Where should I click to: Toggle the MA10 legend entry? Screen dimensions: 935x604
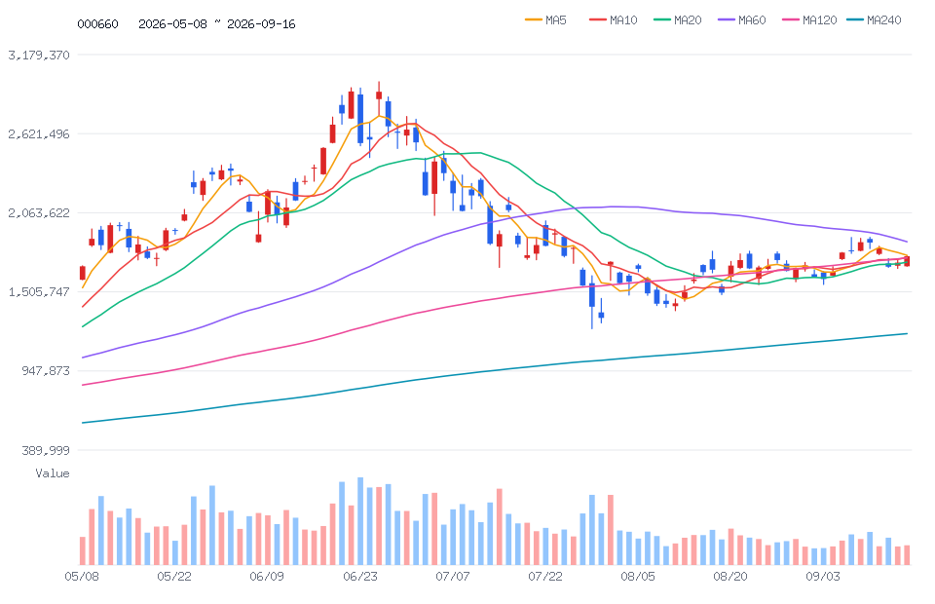tap(613, 20)
